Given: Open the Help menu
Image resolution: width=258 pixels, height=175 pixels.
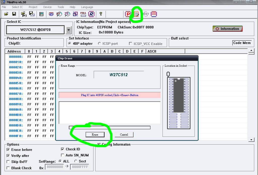Looking at the screenshot, I should (72, 7).
